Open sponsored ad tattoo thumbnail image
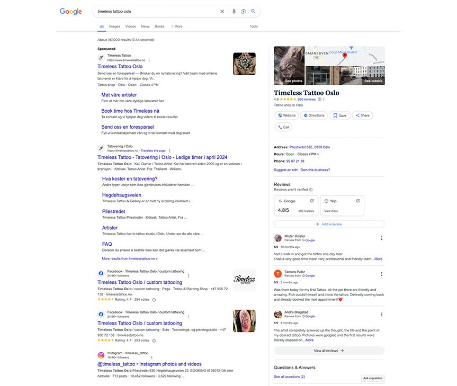This screenshot has height=386, width=457. (x=244, y=64)
